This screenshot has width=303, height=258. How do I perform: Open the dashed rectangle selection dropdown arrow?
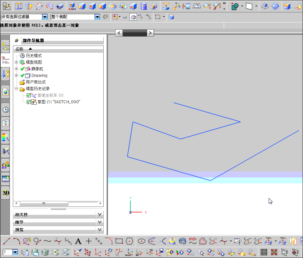click(164, 17)
